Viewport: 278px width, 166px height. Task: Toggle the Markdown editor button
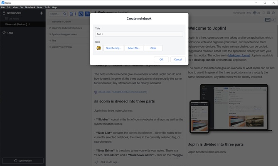click(268, 20)
